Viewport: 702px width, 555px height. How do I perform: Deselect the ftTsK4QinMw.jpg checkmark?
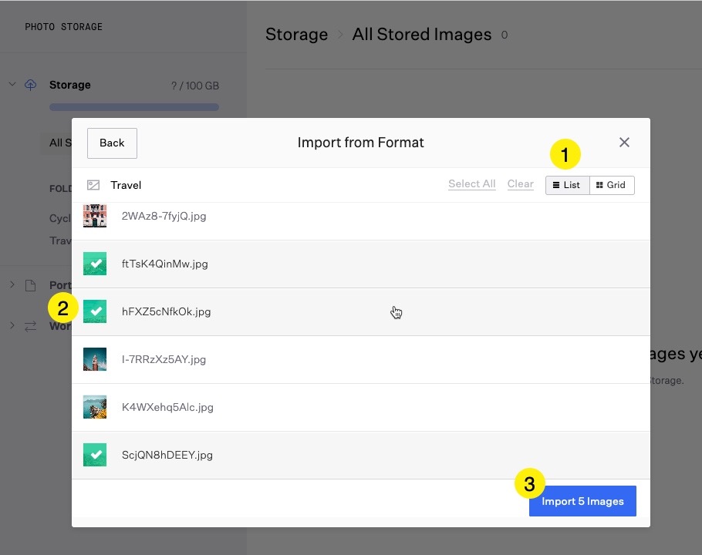(95, 264)
